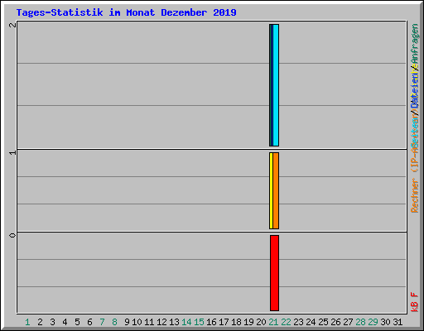Click day '9' on the x-axis
424x331 pixels.
pos(127,322)
